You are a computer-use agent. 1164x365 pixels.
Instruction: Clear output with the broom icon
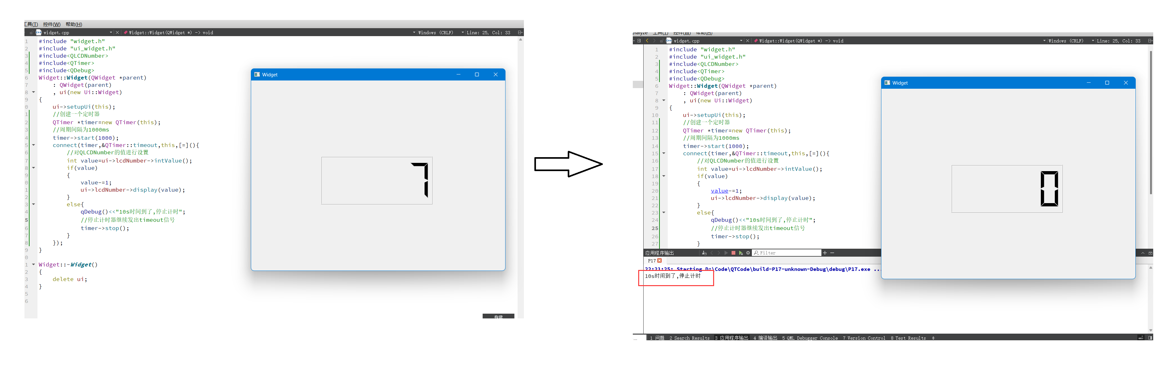click(x=704, y=253)
